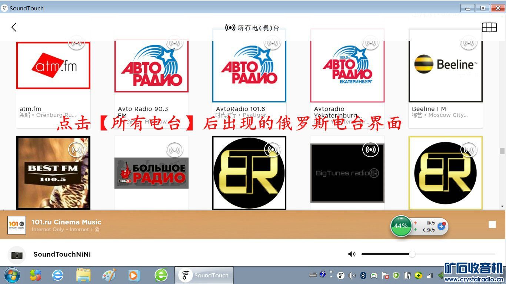Launch Windows Media Player from the taskbar
Image resolution: width=506 pixels, height=284 pixels.
pyautogui.click(x=134, y=275)
